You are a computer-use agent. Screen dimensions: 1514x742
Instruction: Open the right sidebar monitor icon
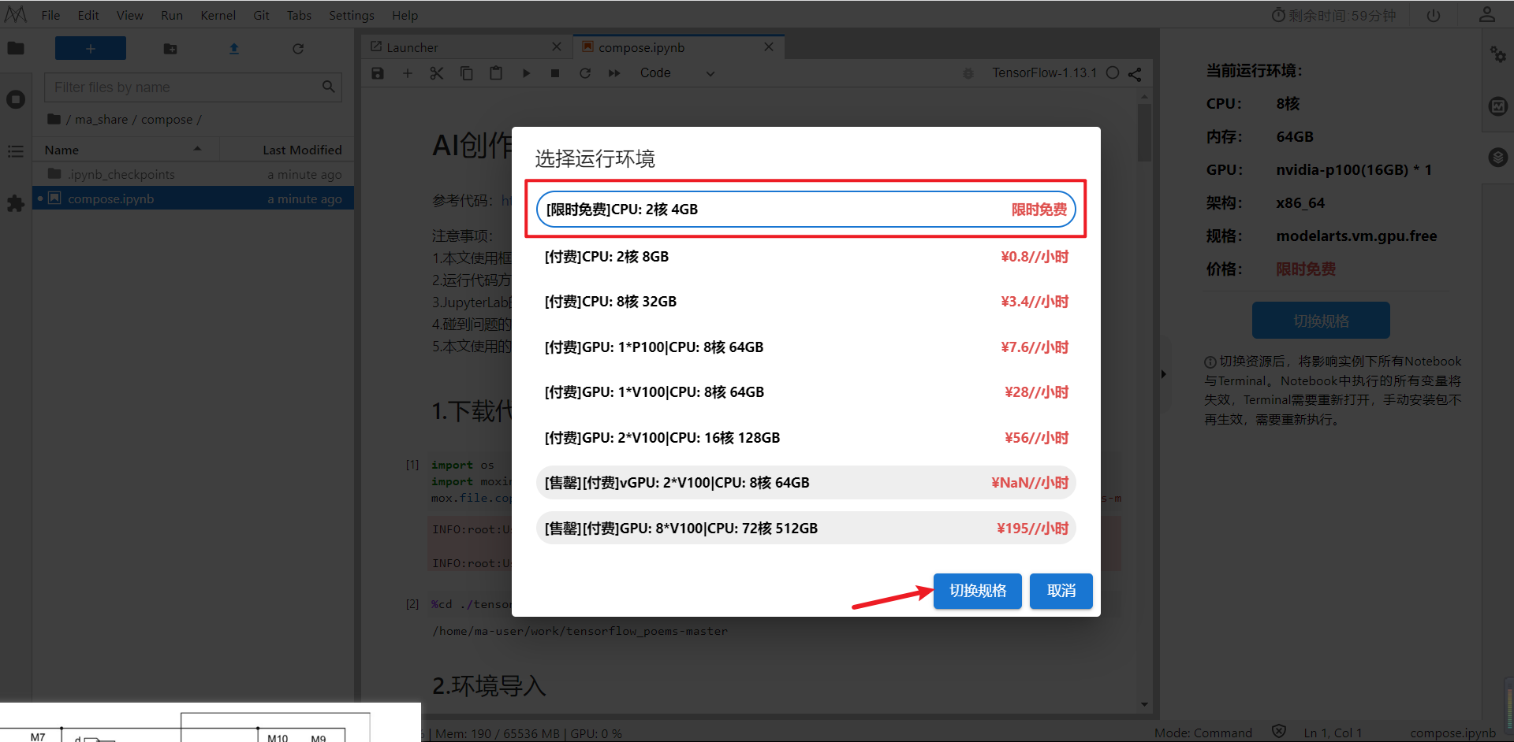point(1498,106)
